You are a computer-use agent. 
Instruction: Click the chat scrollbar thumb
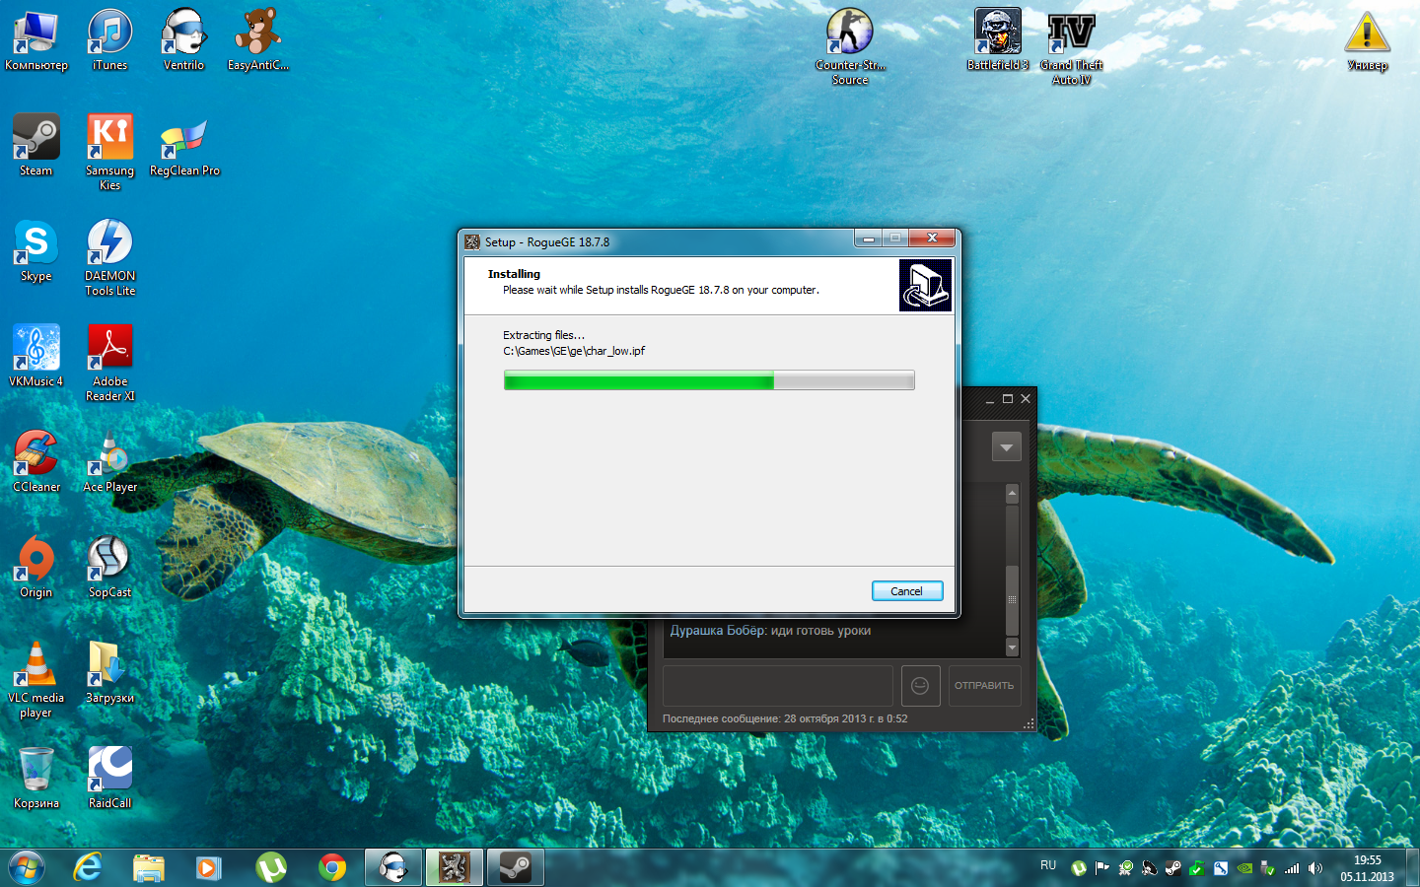[x=1012, y=600]
